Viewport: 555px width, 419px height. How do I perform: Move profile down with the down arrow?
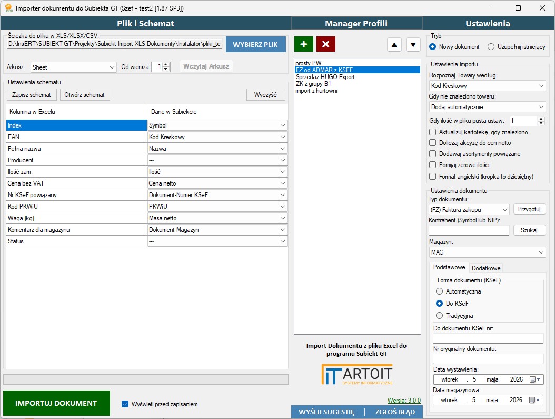[413, 45]
